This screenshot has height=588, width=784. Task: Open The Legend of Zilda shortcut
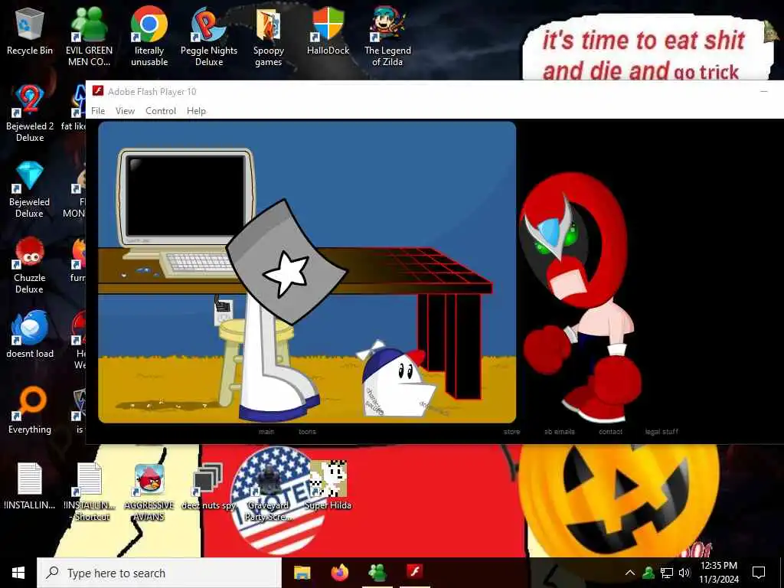coord(387,37)
